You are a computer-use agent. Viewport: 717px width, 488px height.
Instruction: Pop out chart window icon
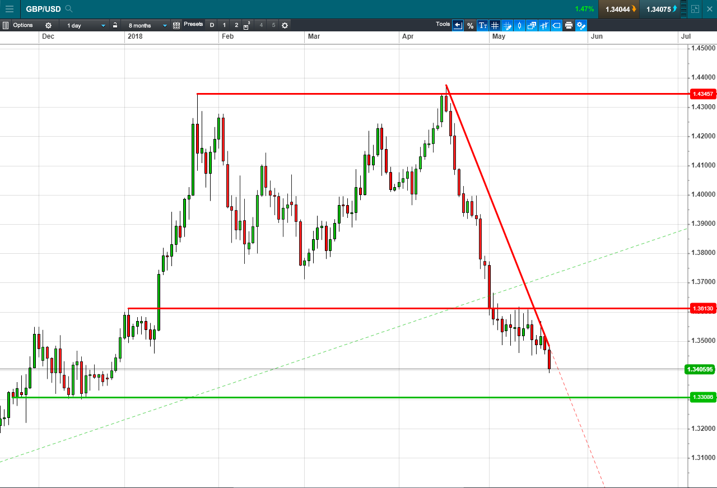(x=695, y=9)
